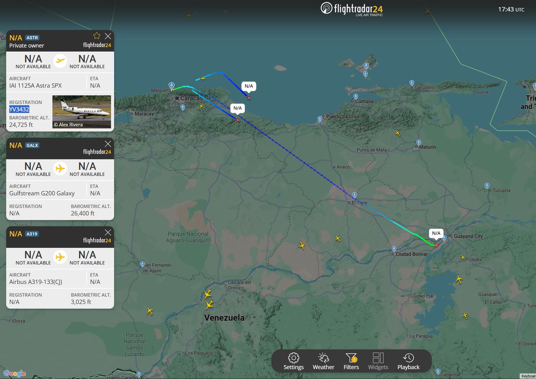Click the yellow aircraft at top left edge
This screenshot has width=536, height=379.
point(189,15)
